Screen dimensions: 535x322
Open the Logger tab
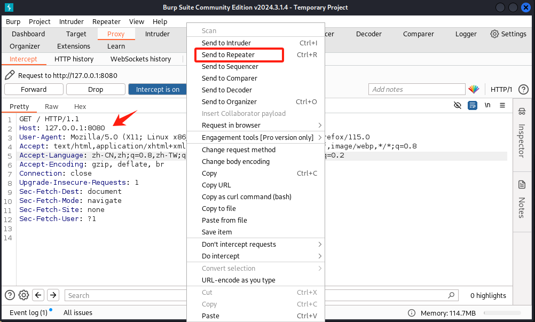point(466,34)
